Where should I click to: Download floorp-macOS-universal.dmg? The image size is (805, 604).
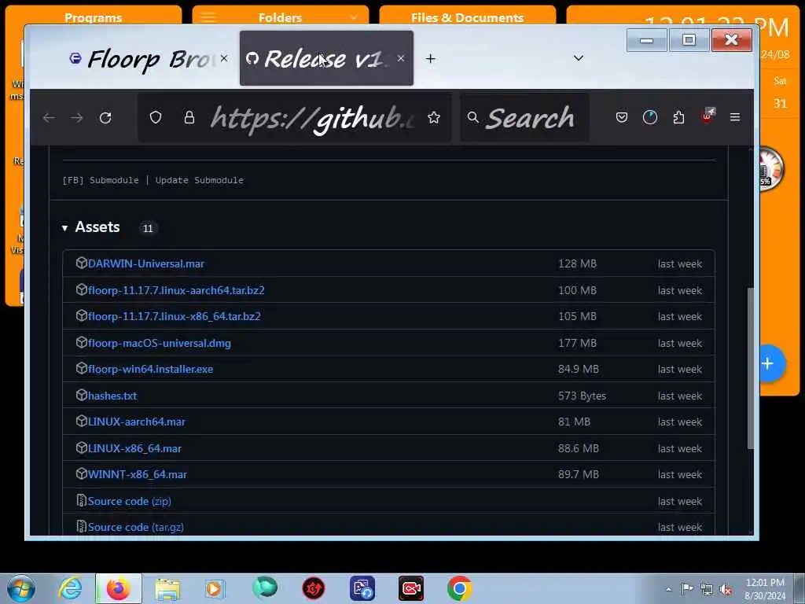159,343
